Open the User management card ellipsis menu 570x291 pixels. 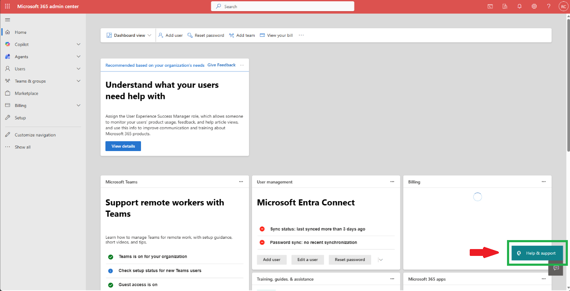tap(392, 182)
